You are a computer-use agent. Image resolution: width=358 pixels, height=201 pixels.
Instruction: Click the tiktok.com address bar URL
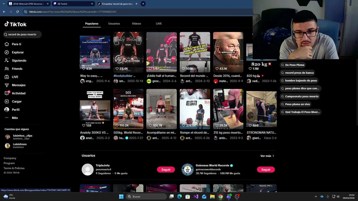(73, 12)
